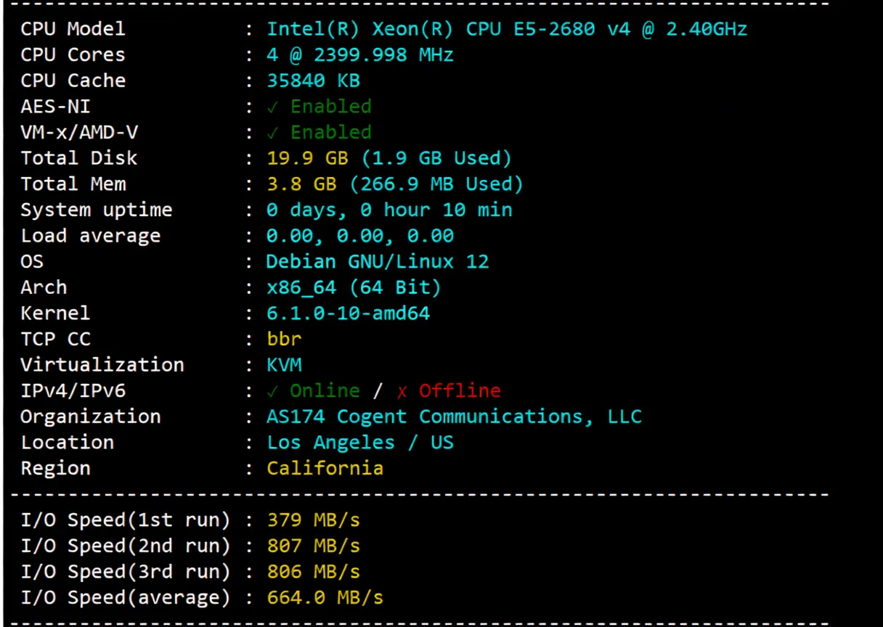
Task: Click the Location value Los Angeles / US
Action: click(x=360, y=443)
